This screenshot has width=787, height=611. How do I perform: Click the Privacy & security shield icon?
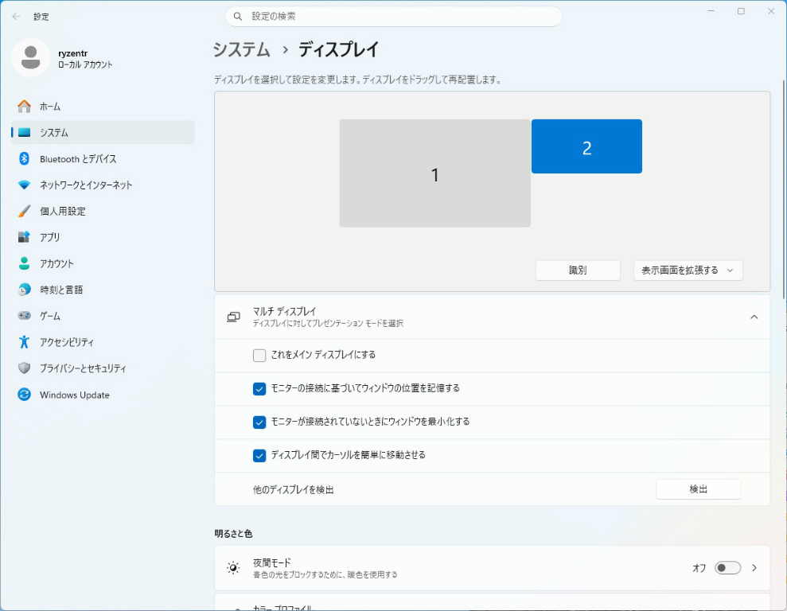24,368
